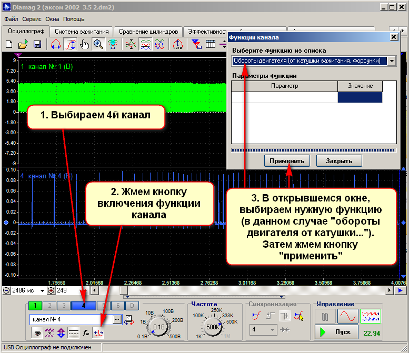Click the highlighted Значение cell
Screen dimensions: 409x353
(x=360, y=97)
